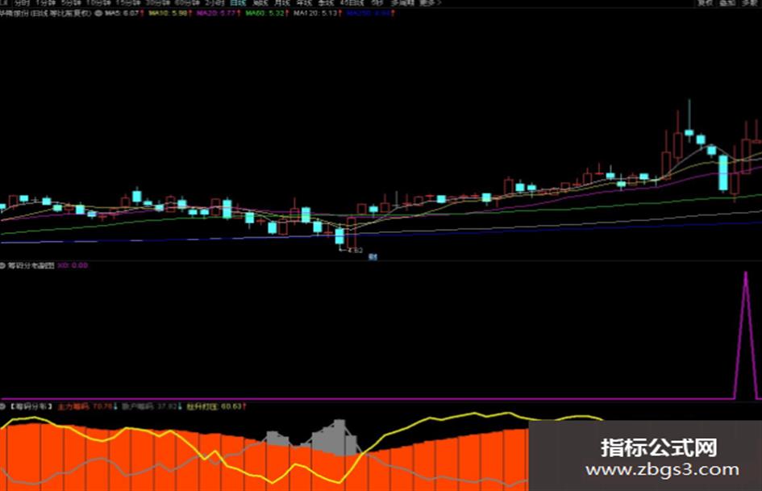Click the 多股 multi-stock button
The height and width of the screenshot is (491, 762).
[749, 3]
